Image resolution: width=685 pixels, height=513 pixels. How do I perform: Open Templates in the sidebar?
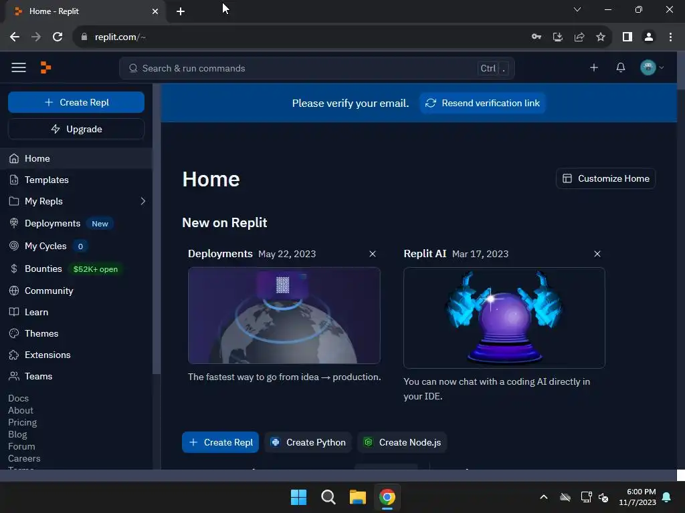click(x=76, y=180)
